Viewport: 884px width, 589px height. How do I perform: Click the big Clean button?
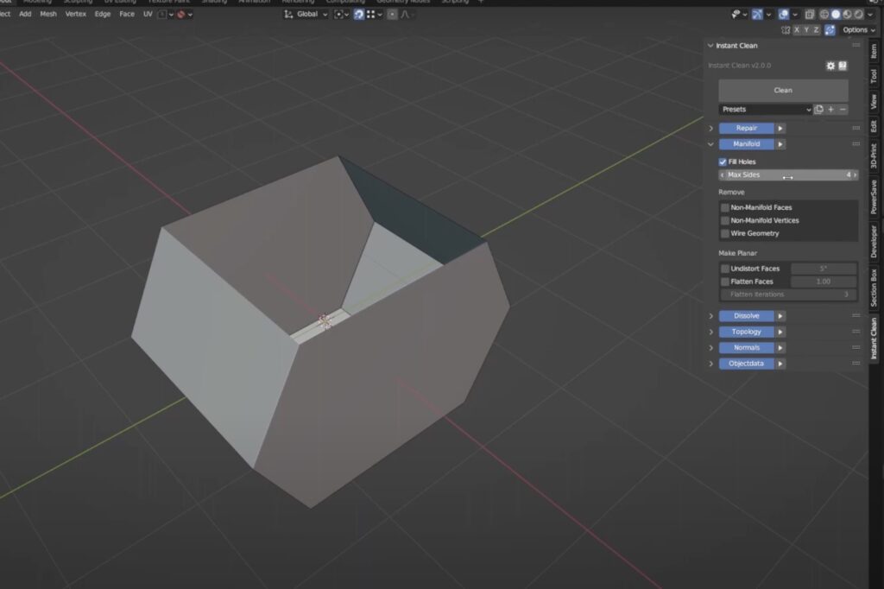(783, 91)
